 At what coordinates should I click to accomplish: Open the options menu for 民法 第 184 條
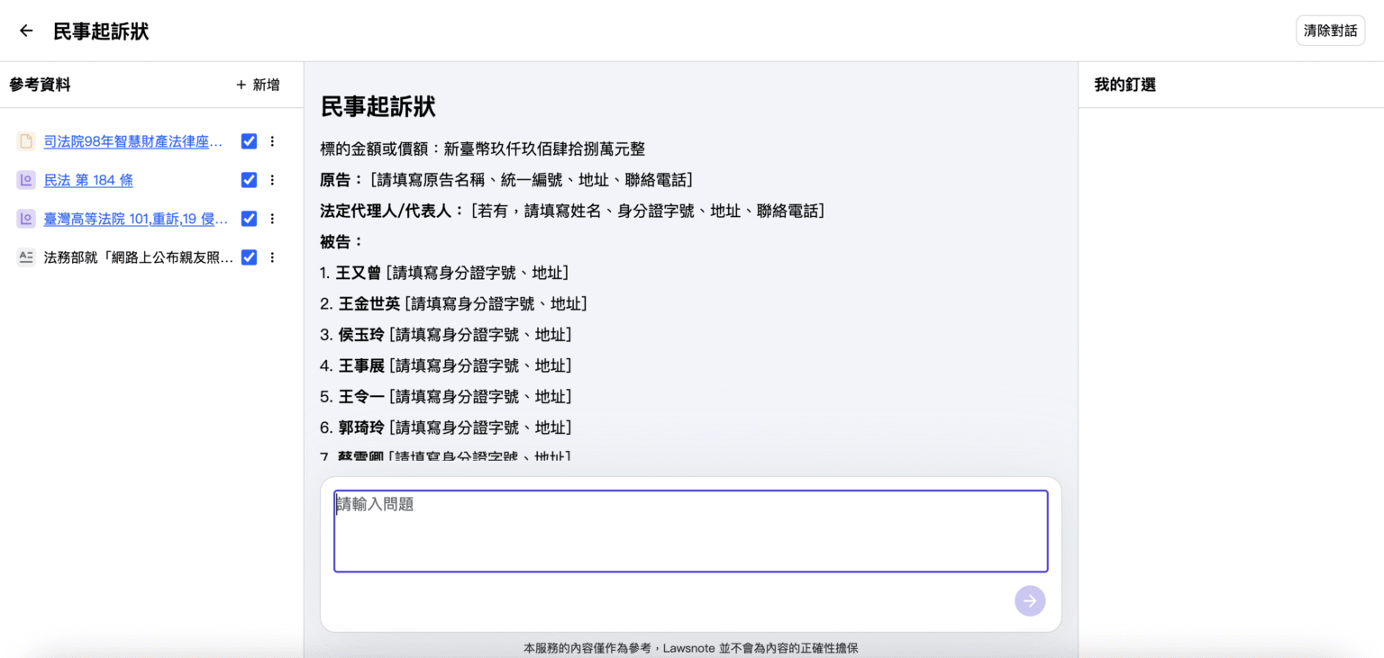tap(272, 180)
